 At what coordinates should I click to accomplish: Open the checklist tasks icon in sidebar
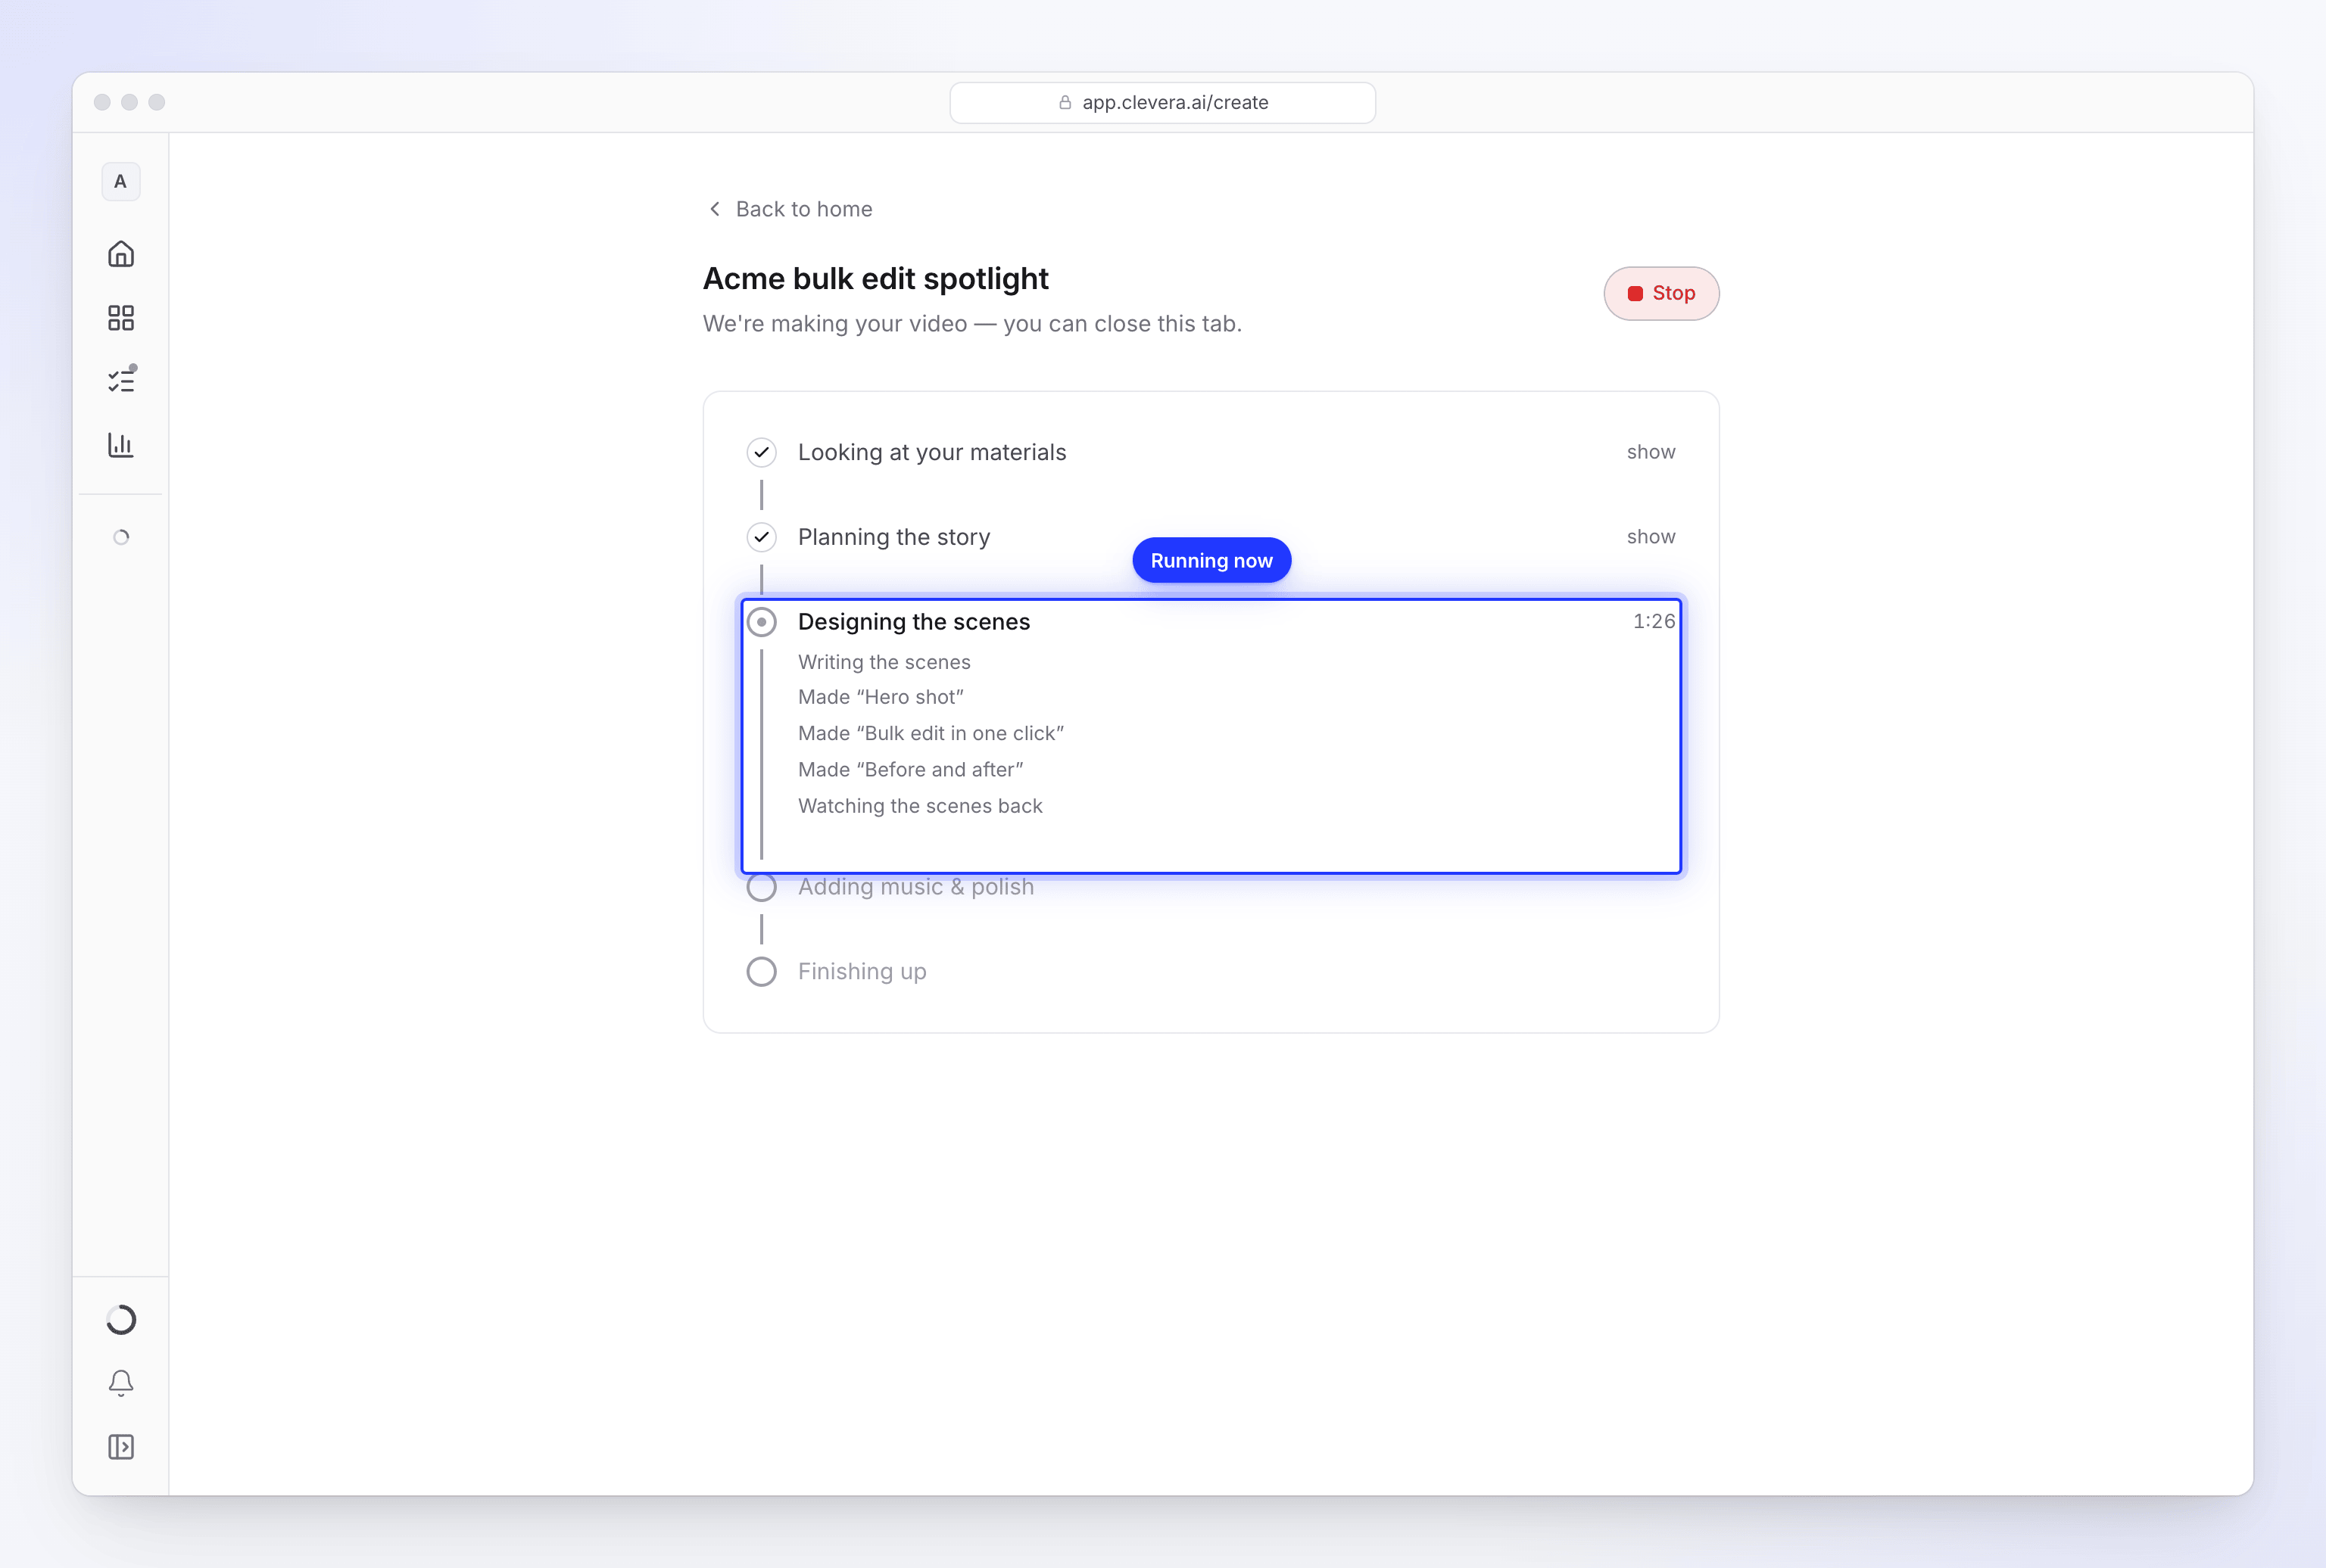tap(121, 380)
